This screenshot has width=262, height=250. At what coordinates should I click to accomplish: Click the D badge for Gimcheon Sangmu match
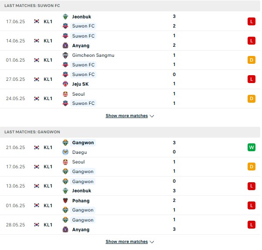point(251,60)
